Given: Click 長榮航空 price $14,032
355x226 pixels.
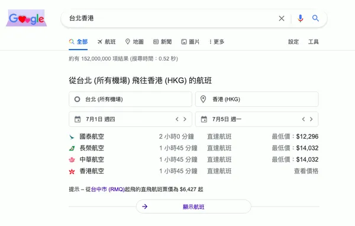Looking at the screenshot, I should point(295,148).
